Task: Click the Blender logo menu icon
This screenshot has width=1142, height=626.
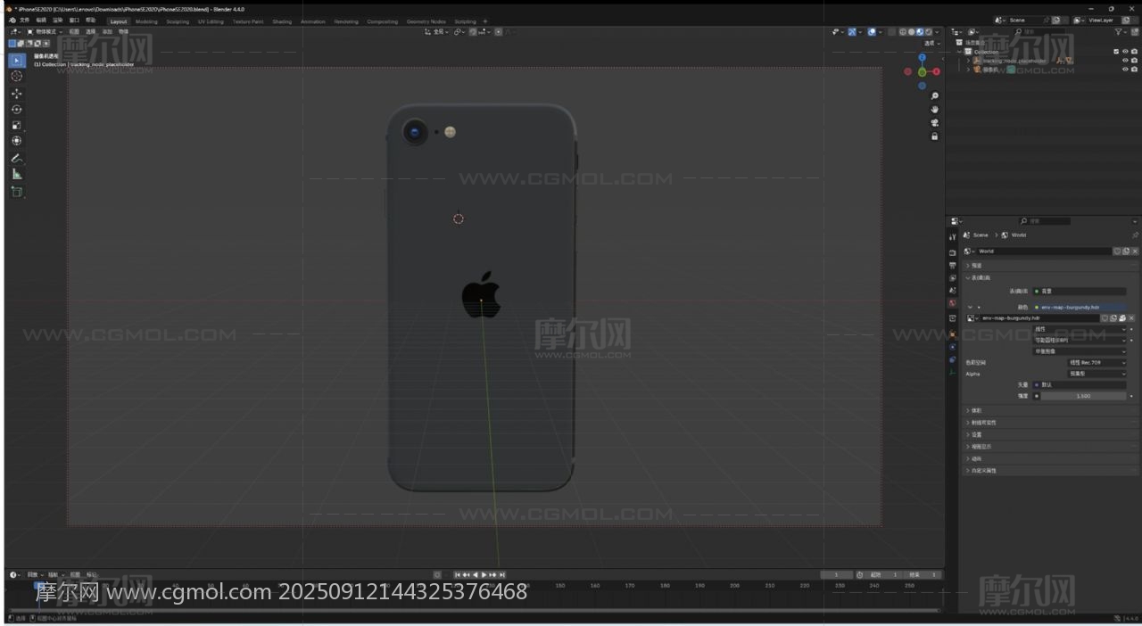Action: pyautogui.click(x=12, y=21)
